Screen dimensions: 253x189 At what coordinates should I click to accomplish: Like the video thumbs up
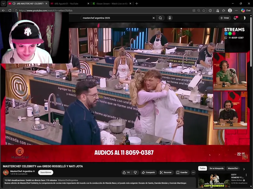[x=126, y=172]
